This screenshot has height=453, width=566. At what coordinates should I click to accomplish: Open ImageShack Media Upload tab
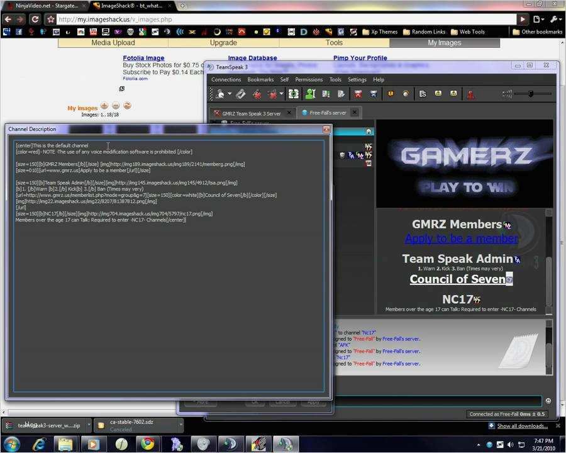[x=113, y=43]
